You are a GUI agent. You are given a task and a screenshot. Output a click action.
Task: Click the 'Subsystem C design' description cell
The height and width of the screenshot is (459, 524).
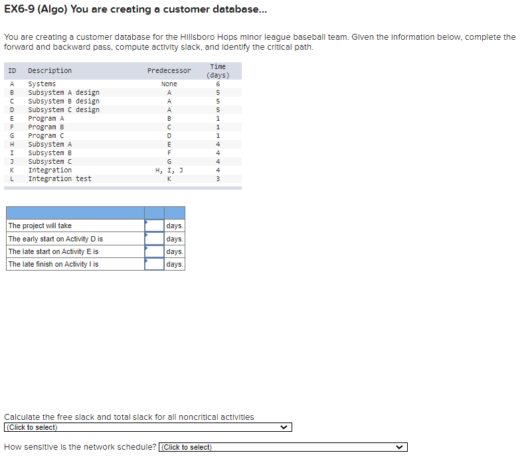tap(64, 110)
